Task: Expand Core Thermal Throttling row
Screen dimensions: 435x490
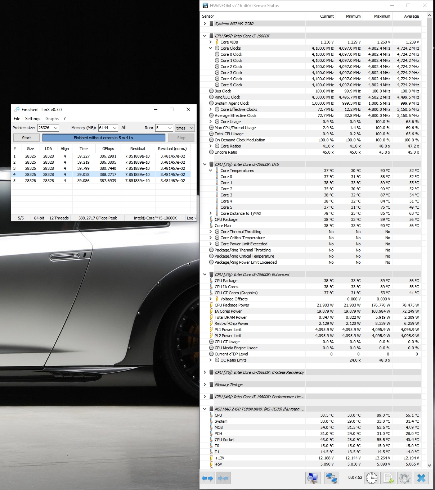Action: [x=211, y=232]
